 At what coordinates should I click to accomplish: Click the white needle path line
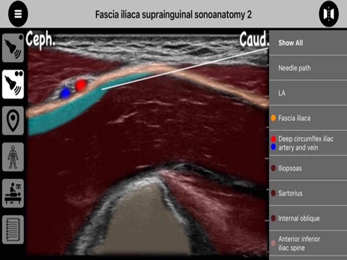click(185, 69)
